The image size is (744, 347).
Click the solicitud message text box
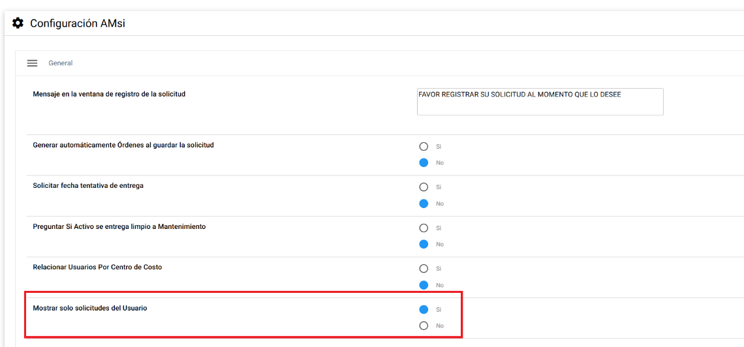pos(540,102)
